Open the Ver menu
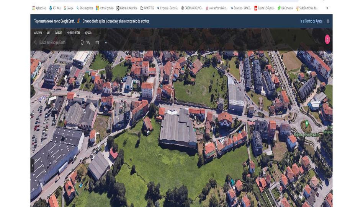 [x=48, y=32]
